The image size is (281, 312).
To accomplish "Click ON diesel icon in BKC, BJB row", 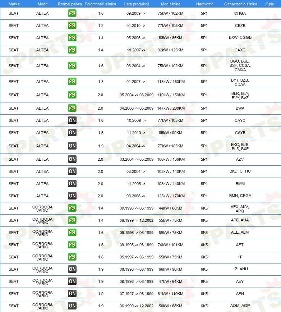I will click(72, 146).
